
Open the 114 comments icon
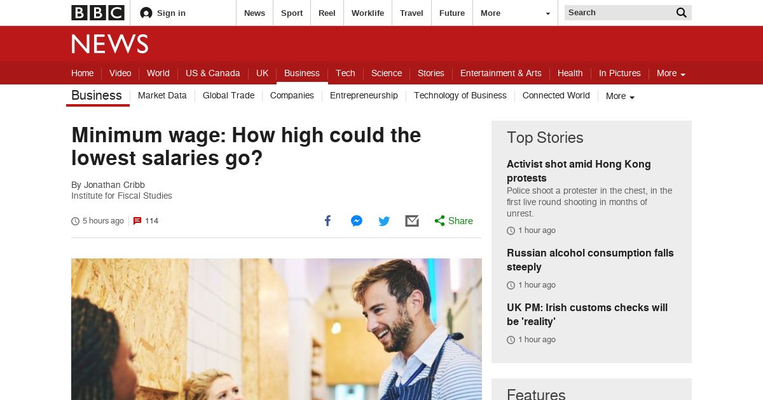point(137,221)
